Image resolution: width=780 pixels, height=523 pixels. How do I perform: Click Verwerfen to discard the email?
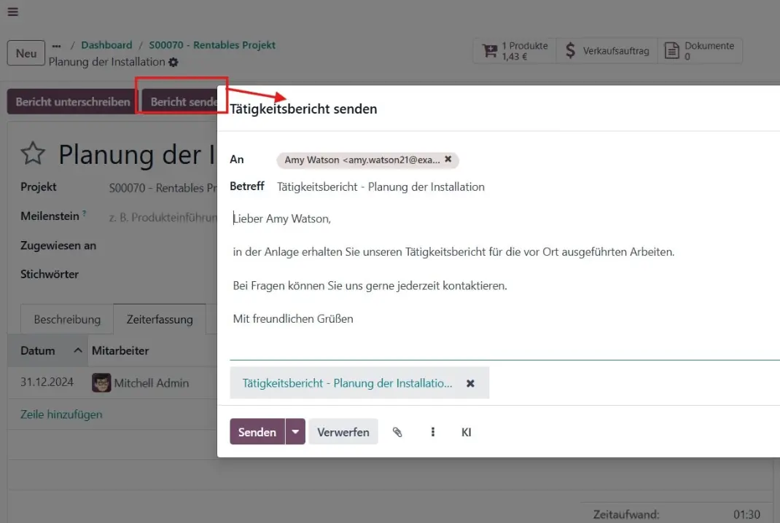pos(343,432)
